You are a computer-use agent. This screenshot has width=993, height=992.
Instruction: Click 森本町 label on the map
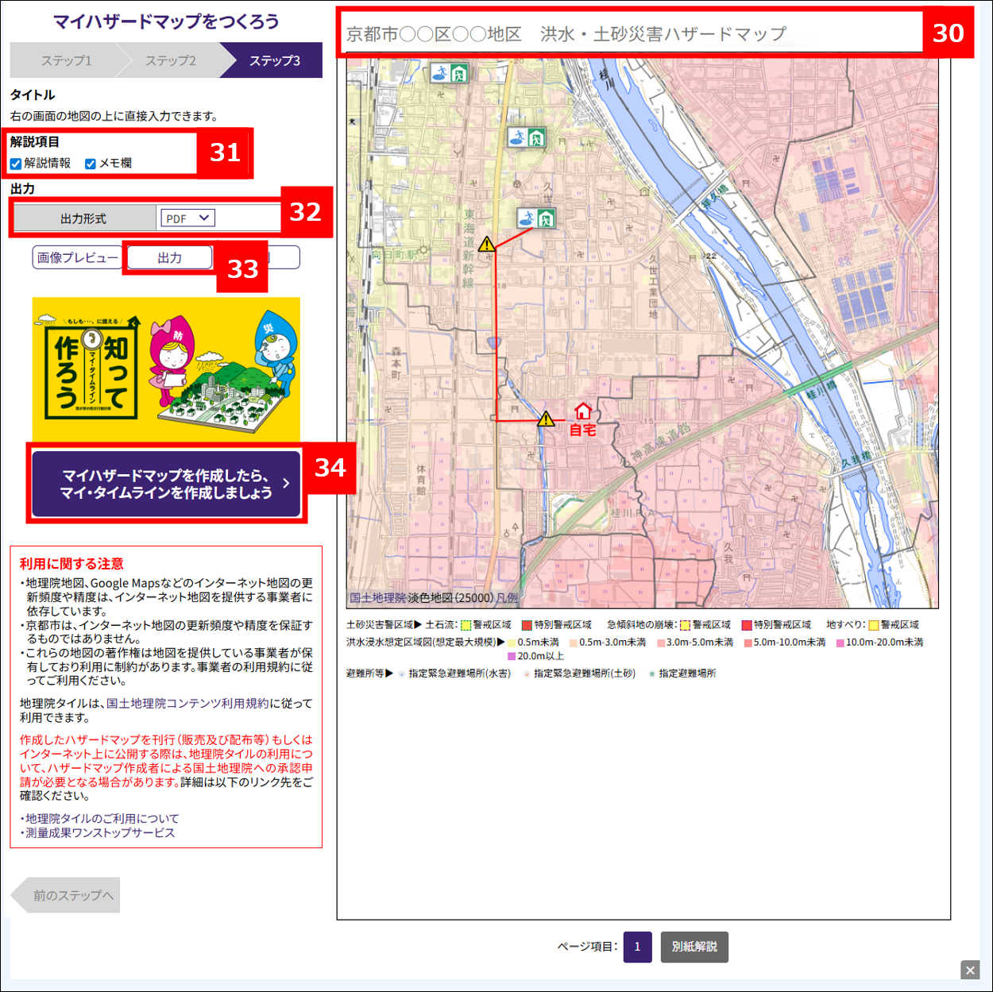click(396, 364)
